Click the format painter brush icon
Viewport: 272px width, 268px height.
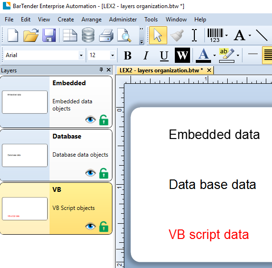[177, 35]
